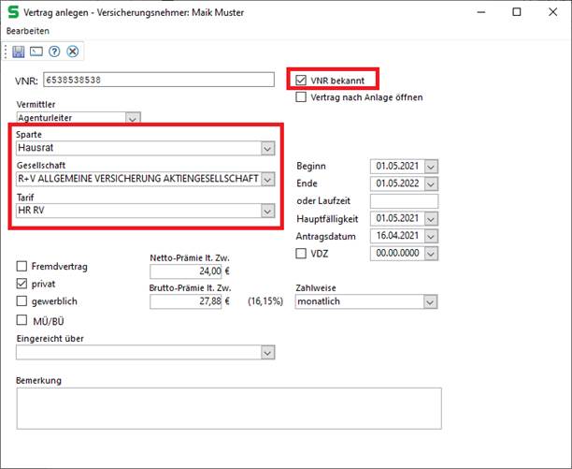Image resolution: width=572 pixels, height=469 pixels.
Task: Toggle the privat checkbox
Action: point(22,283)
